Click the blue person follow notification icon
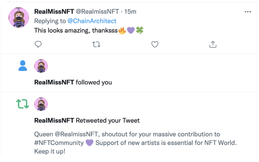Screen dimensions: 259x162 point(23,66)
